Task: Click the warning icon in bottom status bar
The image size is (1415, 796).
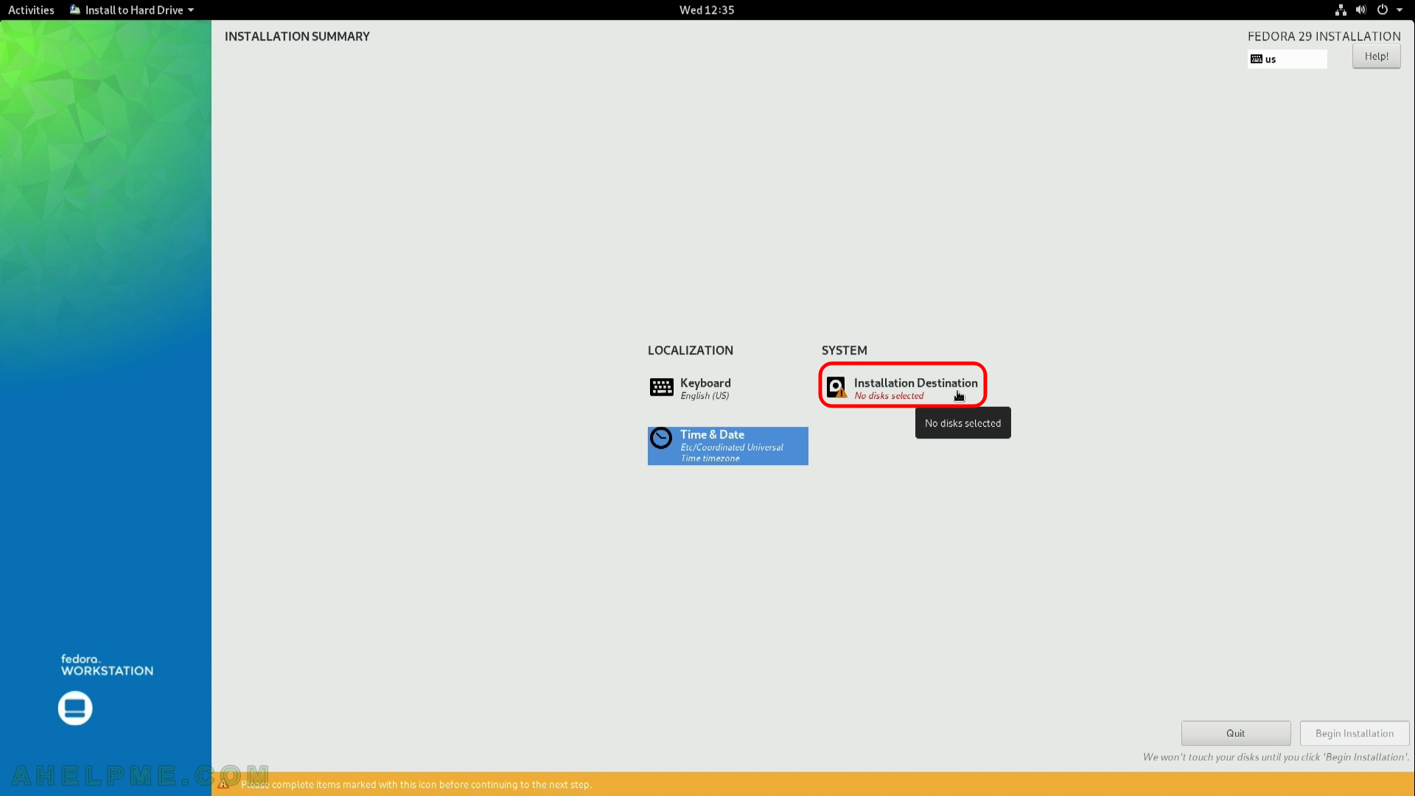Action: point(225,784)
